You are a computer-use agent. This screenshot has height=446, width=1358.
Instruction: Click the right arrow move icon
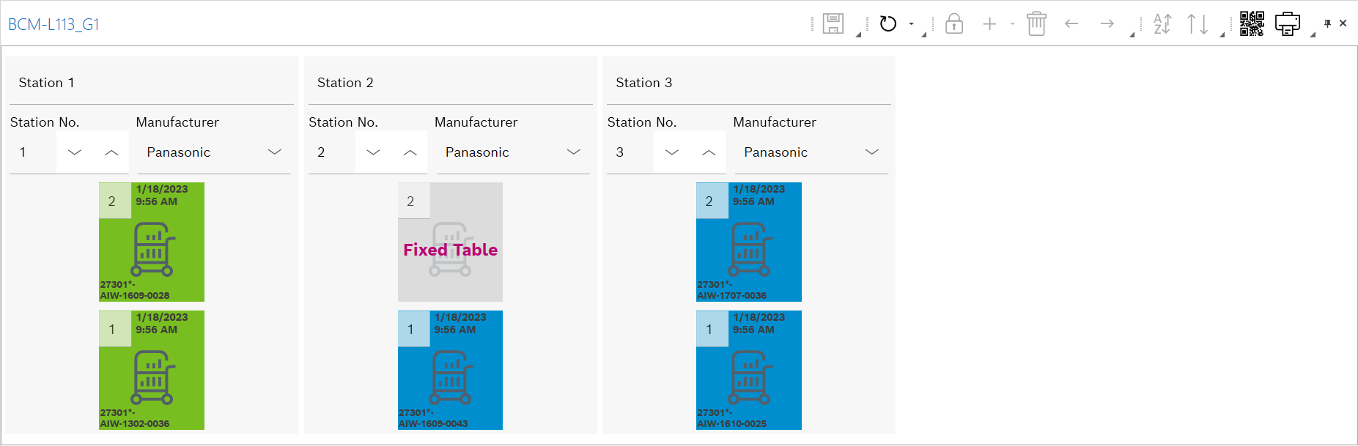click(x=1107, y=24)
